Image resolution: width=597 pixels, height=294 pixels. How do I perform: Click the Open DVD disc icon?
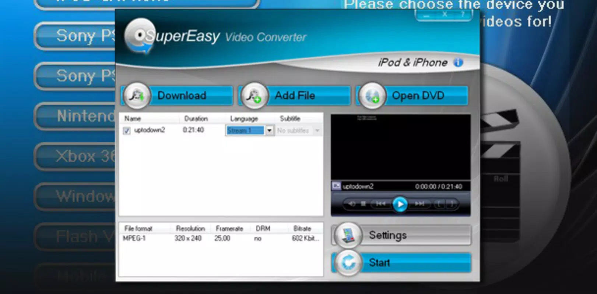tap(372, 96)
